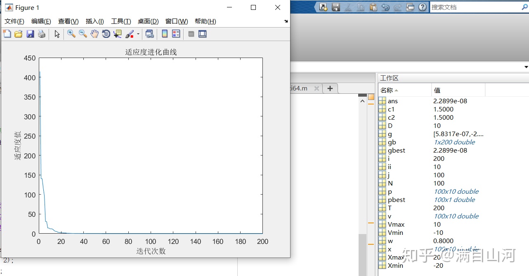Open the 插入(I) menu in Figure 1
The width and height of the screenshot is (529, 276).
[95, 21]
